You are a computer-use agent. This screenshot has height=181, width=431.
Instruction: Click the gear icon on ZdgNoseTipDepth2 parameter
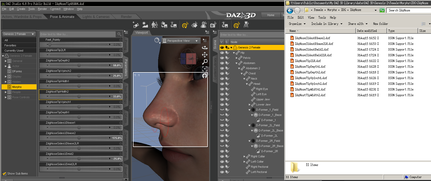click(x=121, y=60)
